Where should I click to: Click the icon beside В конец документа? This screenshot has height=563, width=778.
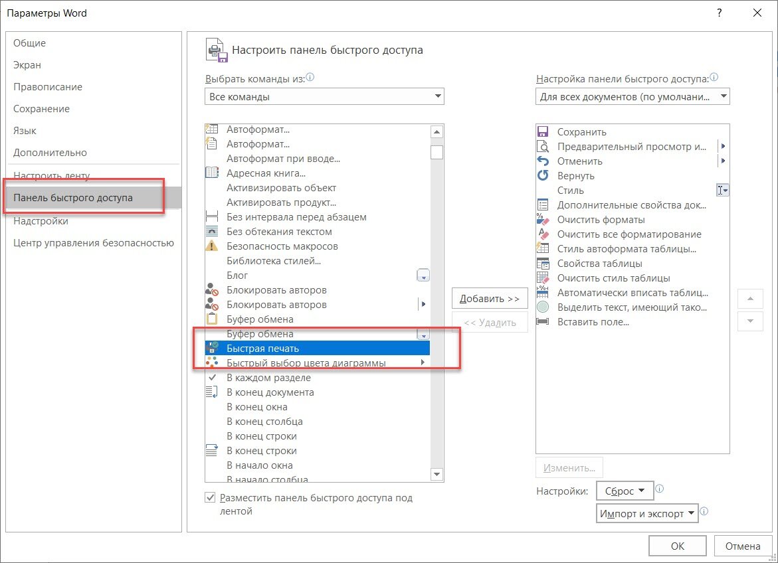click(212, 392)
